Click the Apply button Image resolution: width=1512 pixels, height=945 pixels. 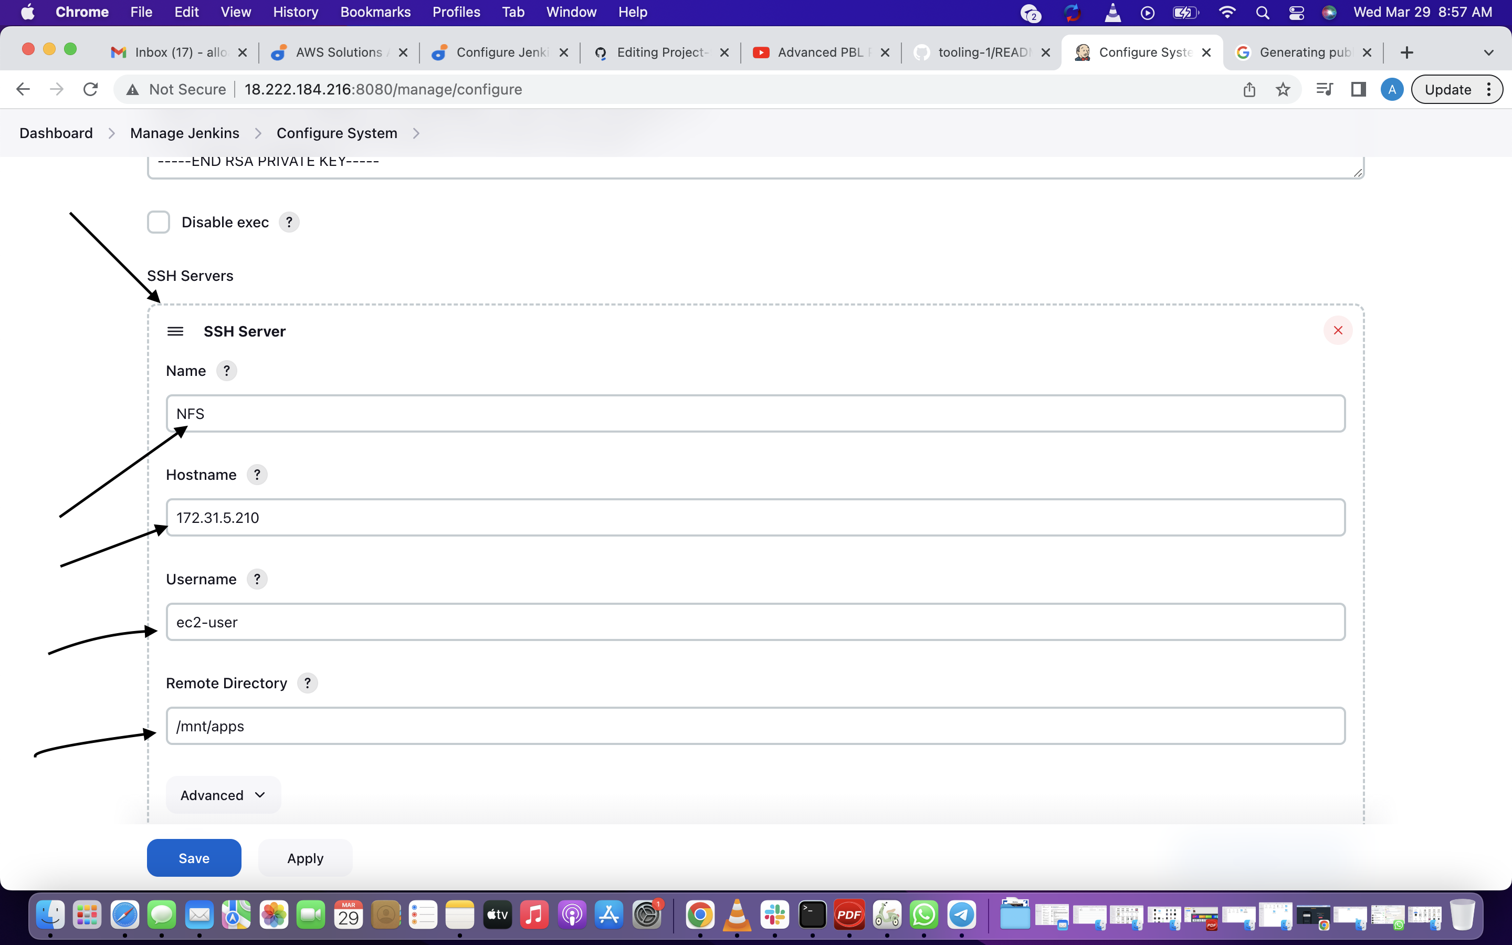(x=305, y=858)
